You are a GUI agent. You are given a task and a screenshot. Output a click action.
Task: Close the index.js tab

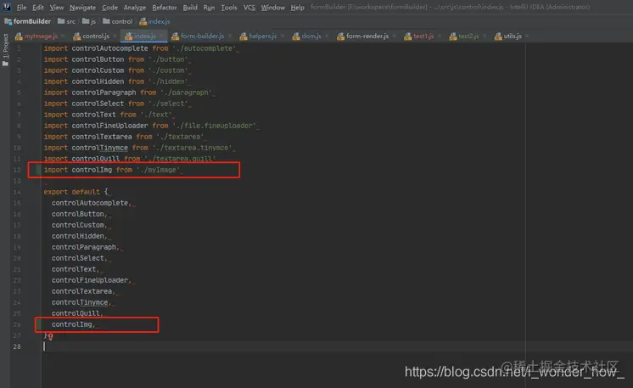161,36
